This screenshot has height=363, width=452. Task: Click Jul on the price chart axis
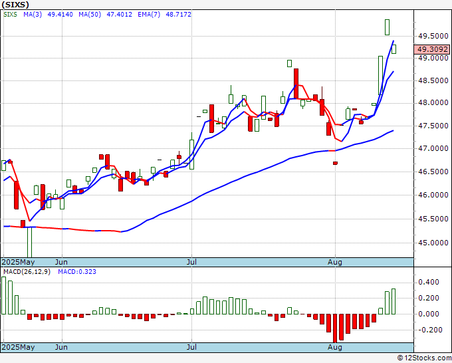pyautogui.click(x=191, y=262)
